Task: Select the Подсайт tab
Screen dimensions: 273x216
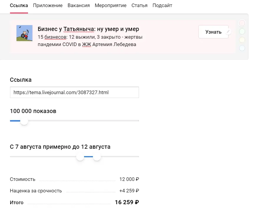Action: point(162,6)
